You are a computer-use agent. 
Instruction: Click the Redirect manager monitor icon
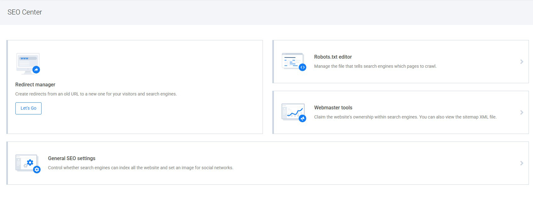click(x=28, y=63)
